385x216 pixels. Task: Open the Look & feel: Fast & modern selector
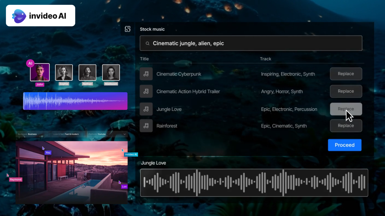tap(69, 134)
